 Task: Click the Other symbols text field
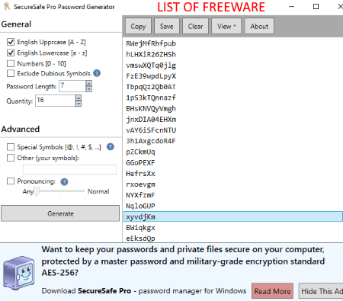pos(69,169)
